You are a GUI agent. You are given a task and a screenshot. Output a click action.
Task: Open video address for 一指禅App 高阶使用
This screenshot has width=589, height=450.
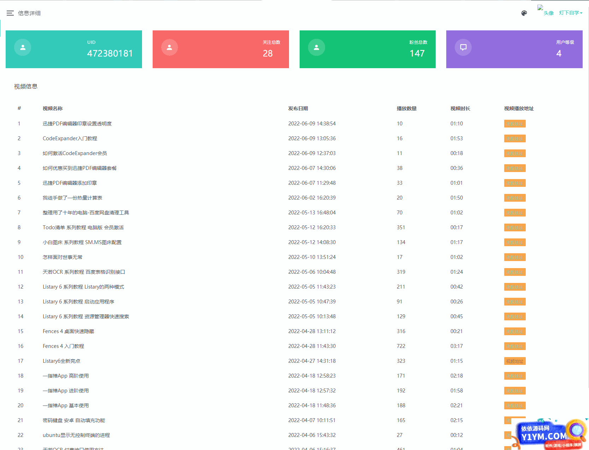click(515, 376)
